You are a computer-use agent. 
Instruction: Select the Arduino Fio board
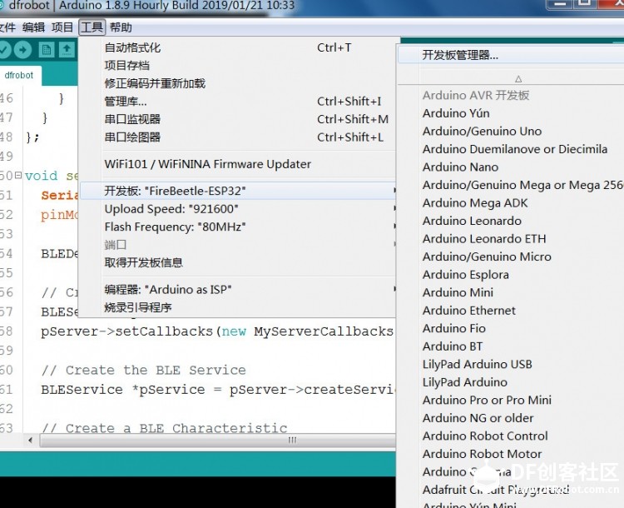511,328
